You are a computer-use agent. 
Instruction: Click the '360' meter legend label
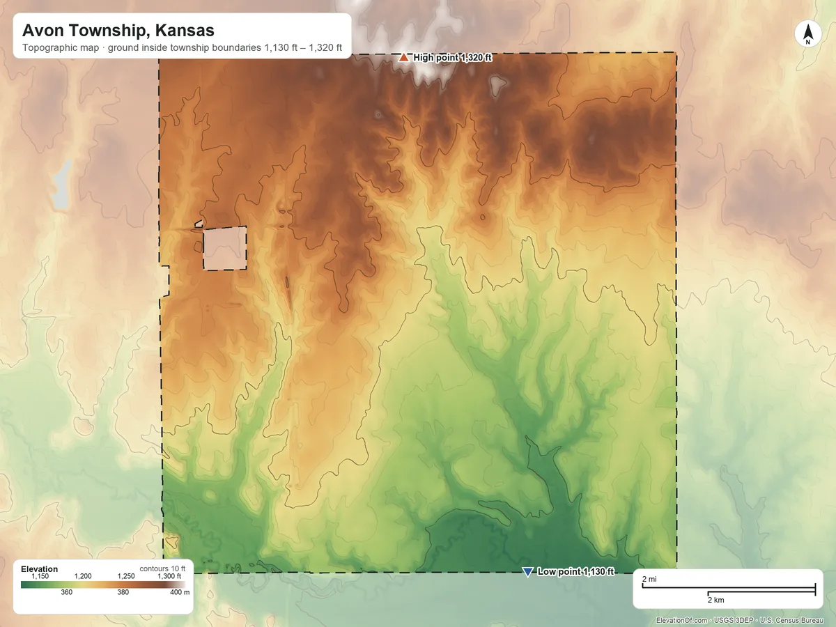click(x=67, y=593)
